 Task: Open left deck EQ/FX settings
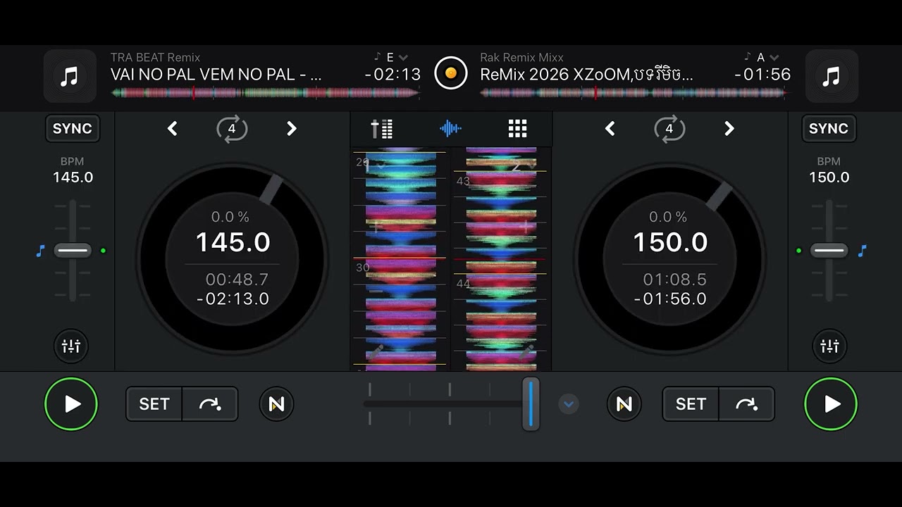[71, 346]
